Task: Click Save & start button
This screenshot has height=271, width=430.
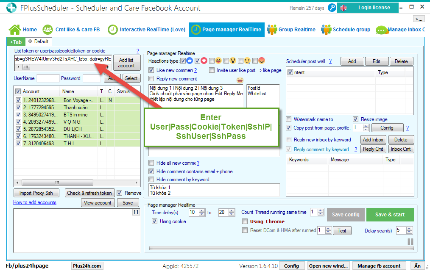Action: click(390, 215)
